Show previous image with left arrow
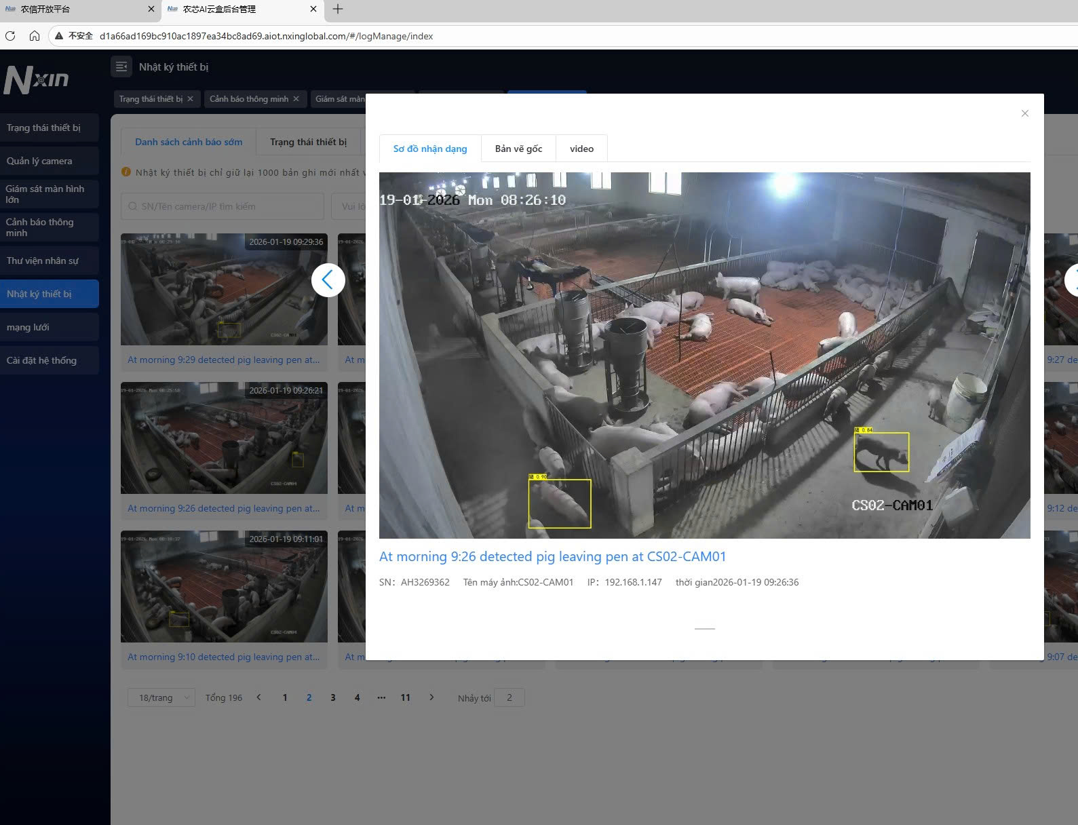 coord(328,280)
